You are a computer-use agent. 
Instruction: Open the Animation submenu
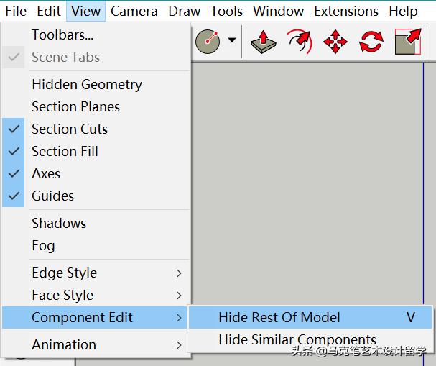point(64,345)
